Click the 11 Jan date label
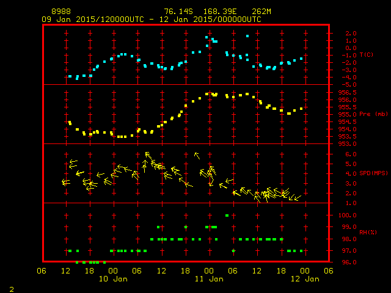 tap(209, 279)
